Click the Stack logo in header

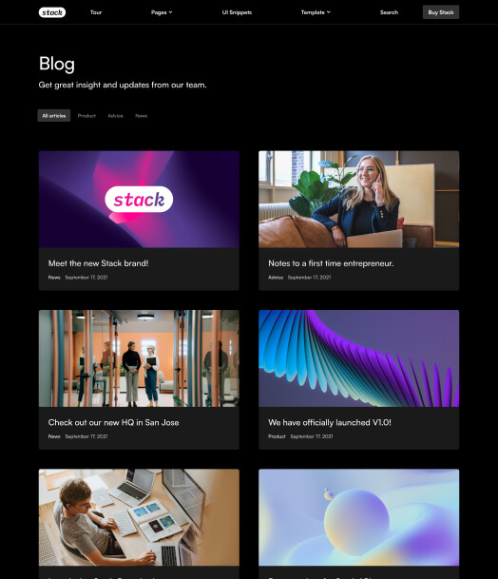tap(52, 12)
